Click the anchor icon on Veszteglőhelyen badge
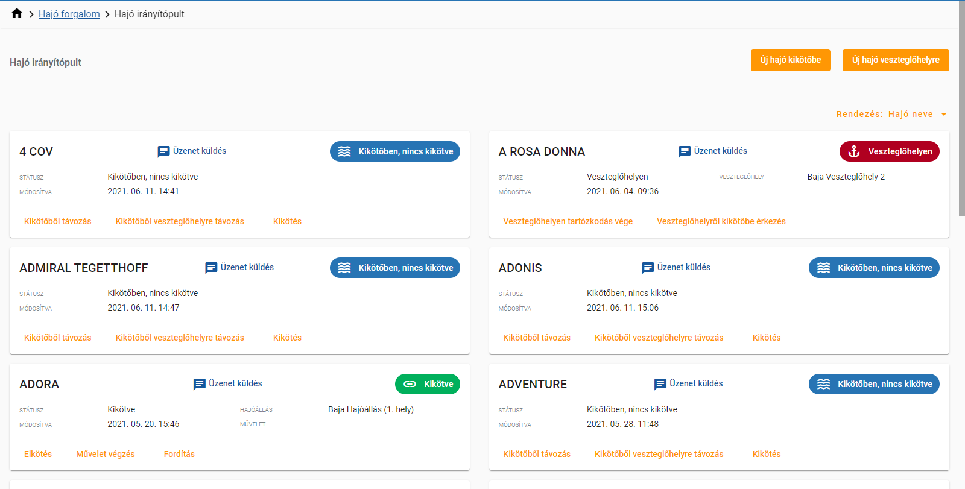 tap(854, 152)
